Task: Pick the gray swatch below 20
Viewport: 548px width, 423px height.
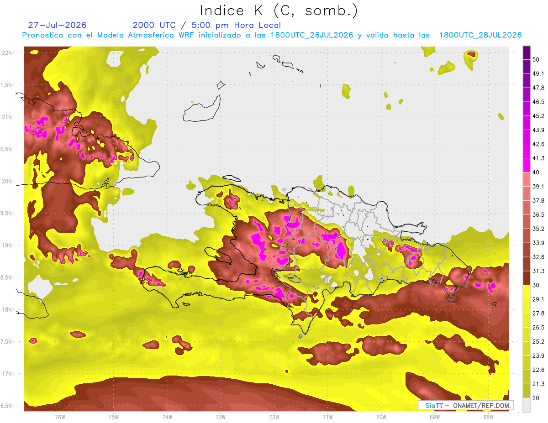Action: coord(527,405)
